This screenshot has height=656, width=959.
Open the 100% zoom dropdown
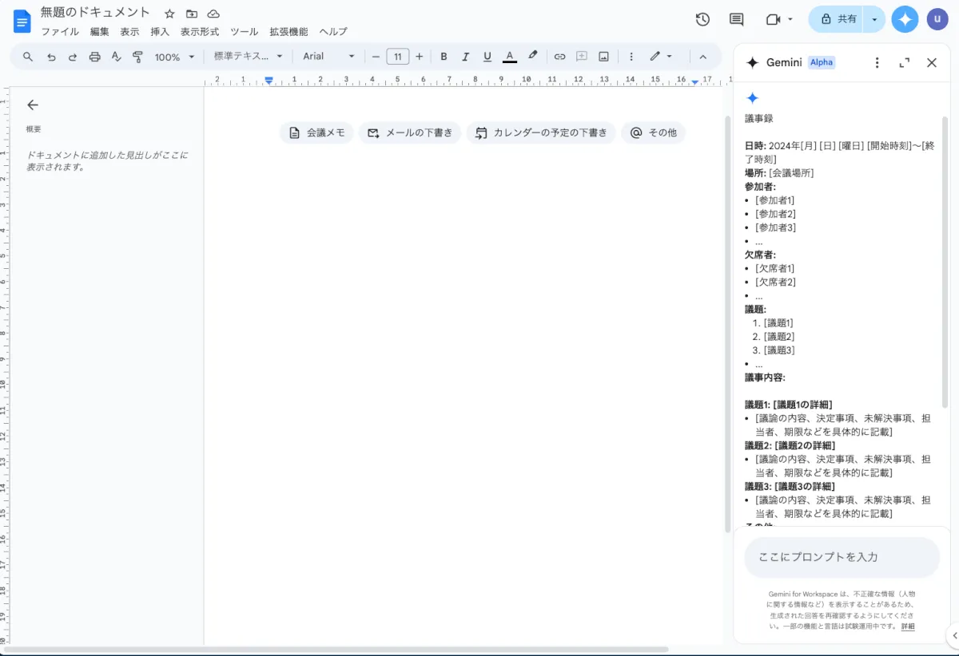click(x=173, y=57)
